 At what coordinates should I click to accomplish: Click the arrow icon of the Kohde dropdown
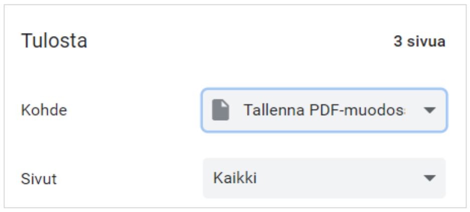click(x=429, y=110)
